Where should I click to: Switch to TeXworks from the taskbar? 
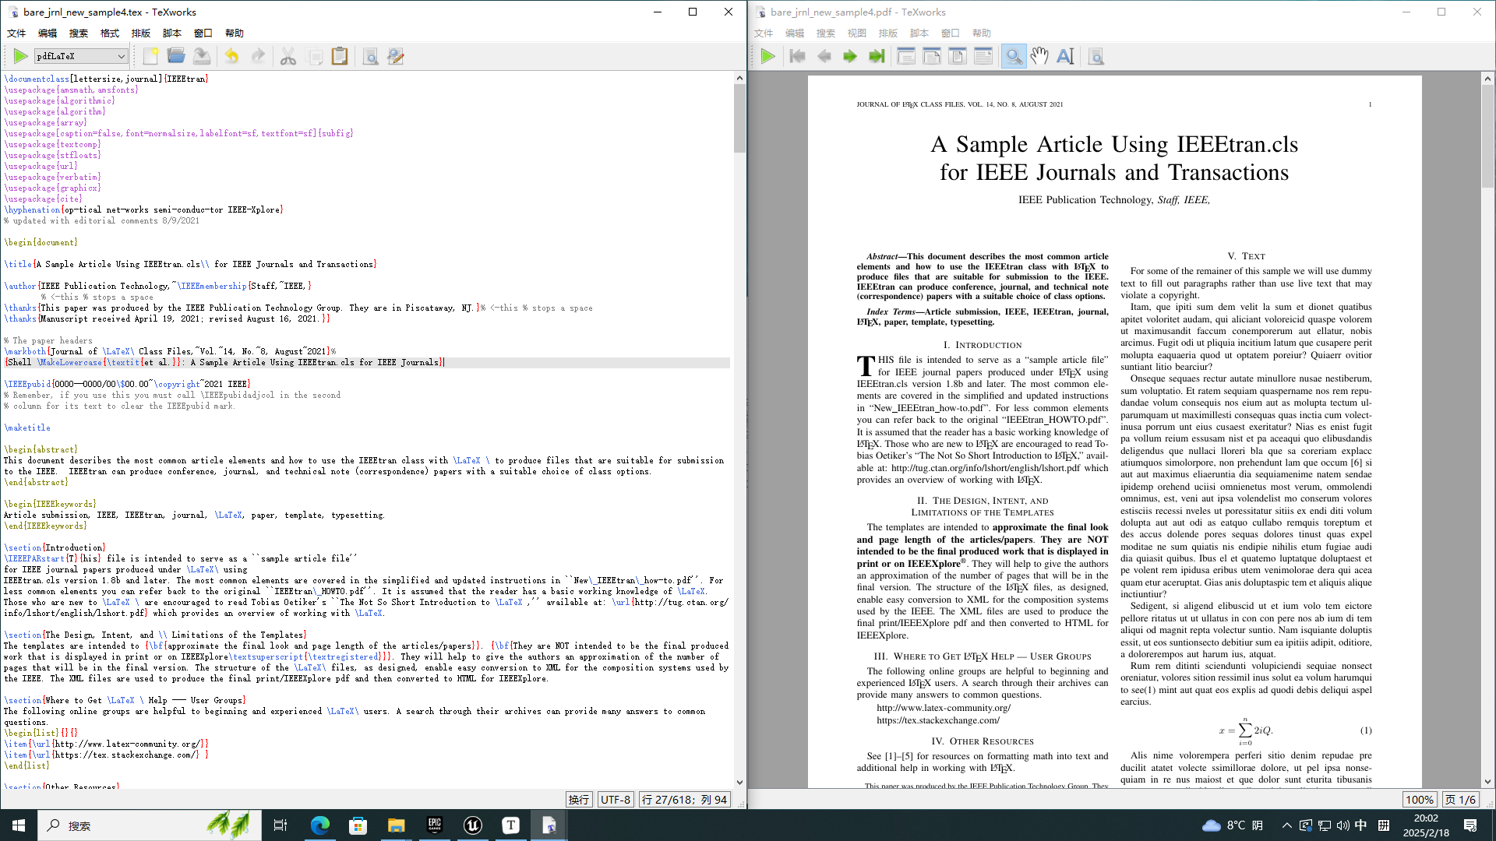coord(549,825)
